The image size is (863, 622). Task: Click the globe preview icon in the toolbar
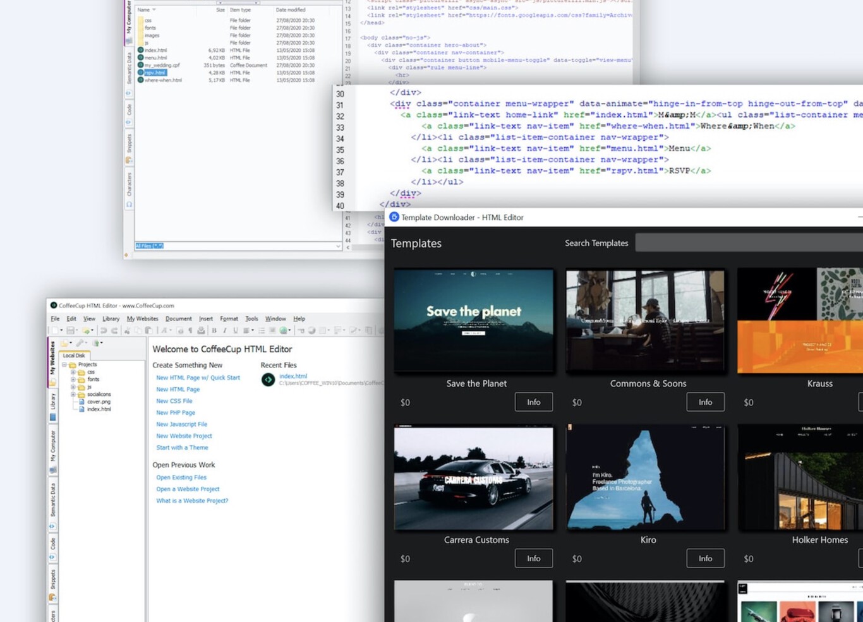(x=282, y=331)
